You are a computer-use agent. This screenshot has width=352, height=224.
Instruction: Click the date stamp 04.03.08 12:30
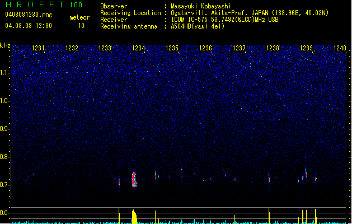[29, 26]
